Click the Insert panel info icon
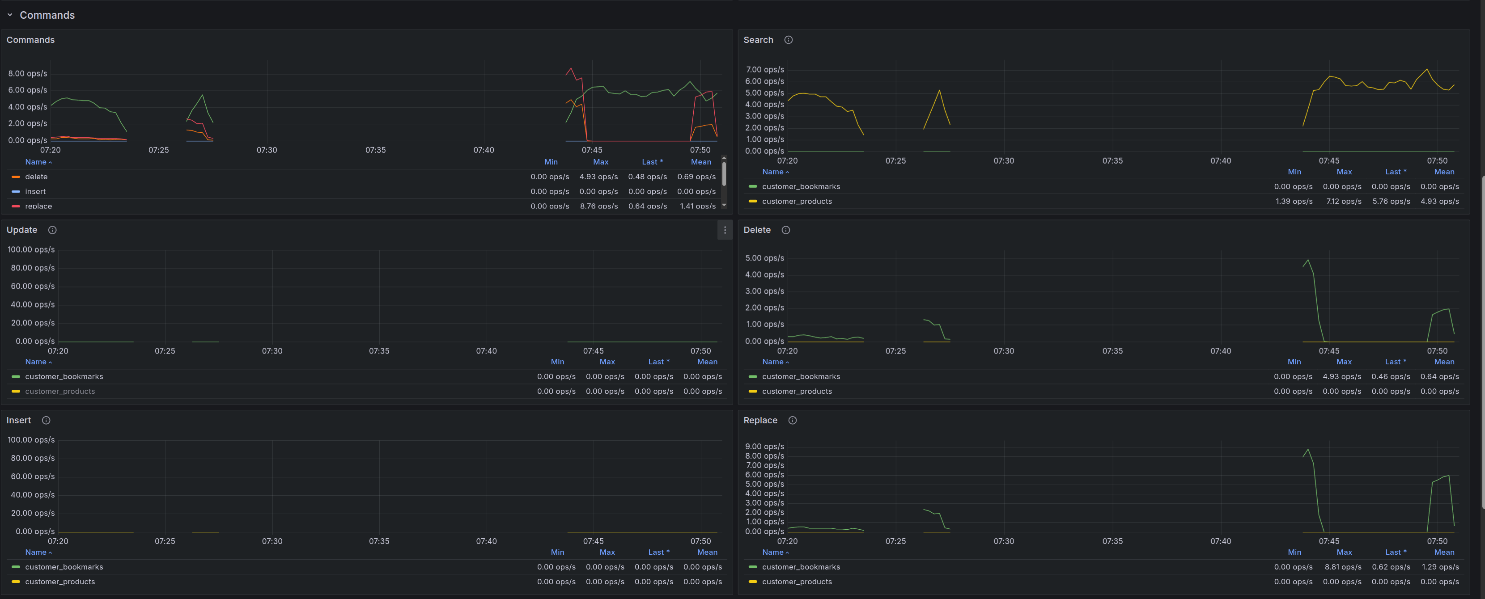The width and height of the screenshot is (1485, 599). point(46,421)
